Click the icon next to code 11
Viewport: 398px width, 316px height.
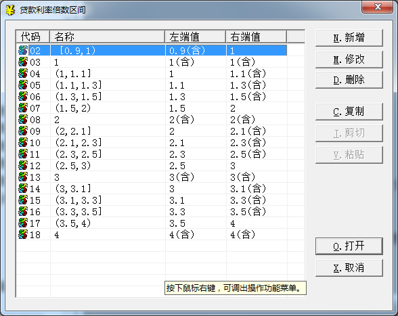pyautogui.click(x=23, y=154)
